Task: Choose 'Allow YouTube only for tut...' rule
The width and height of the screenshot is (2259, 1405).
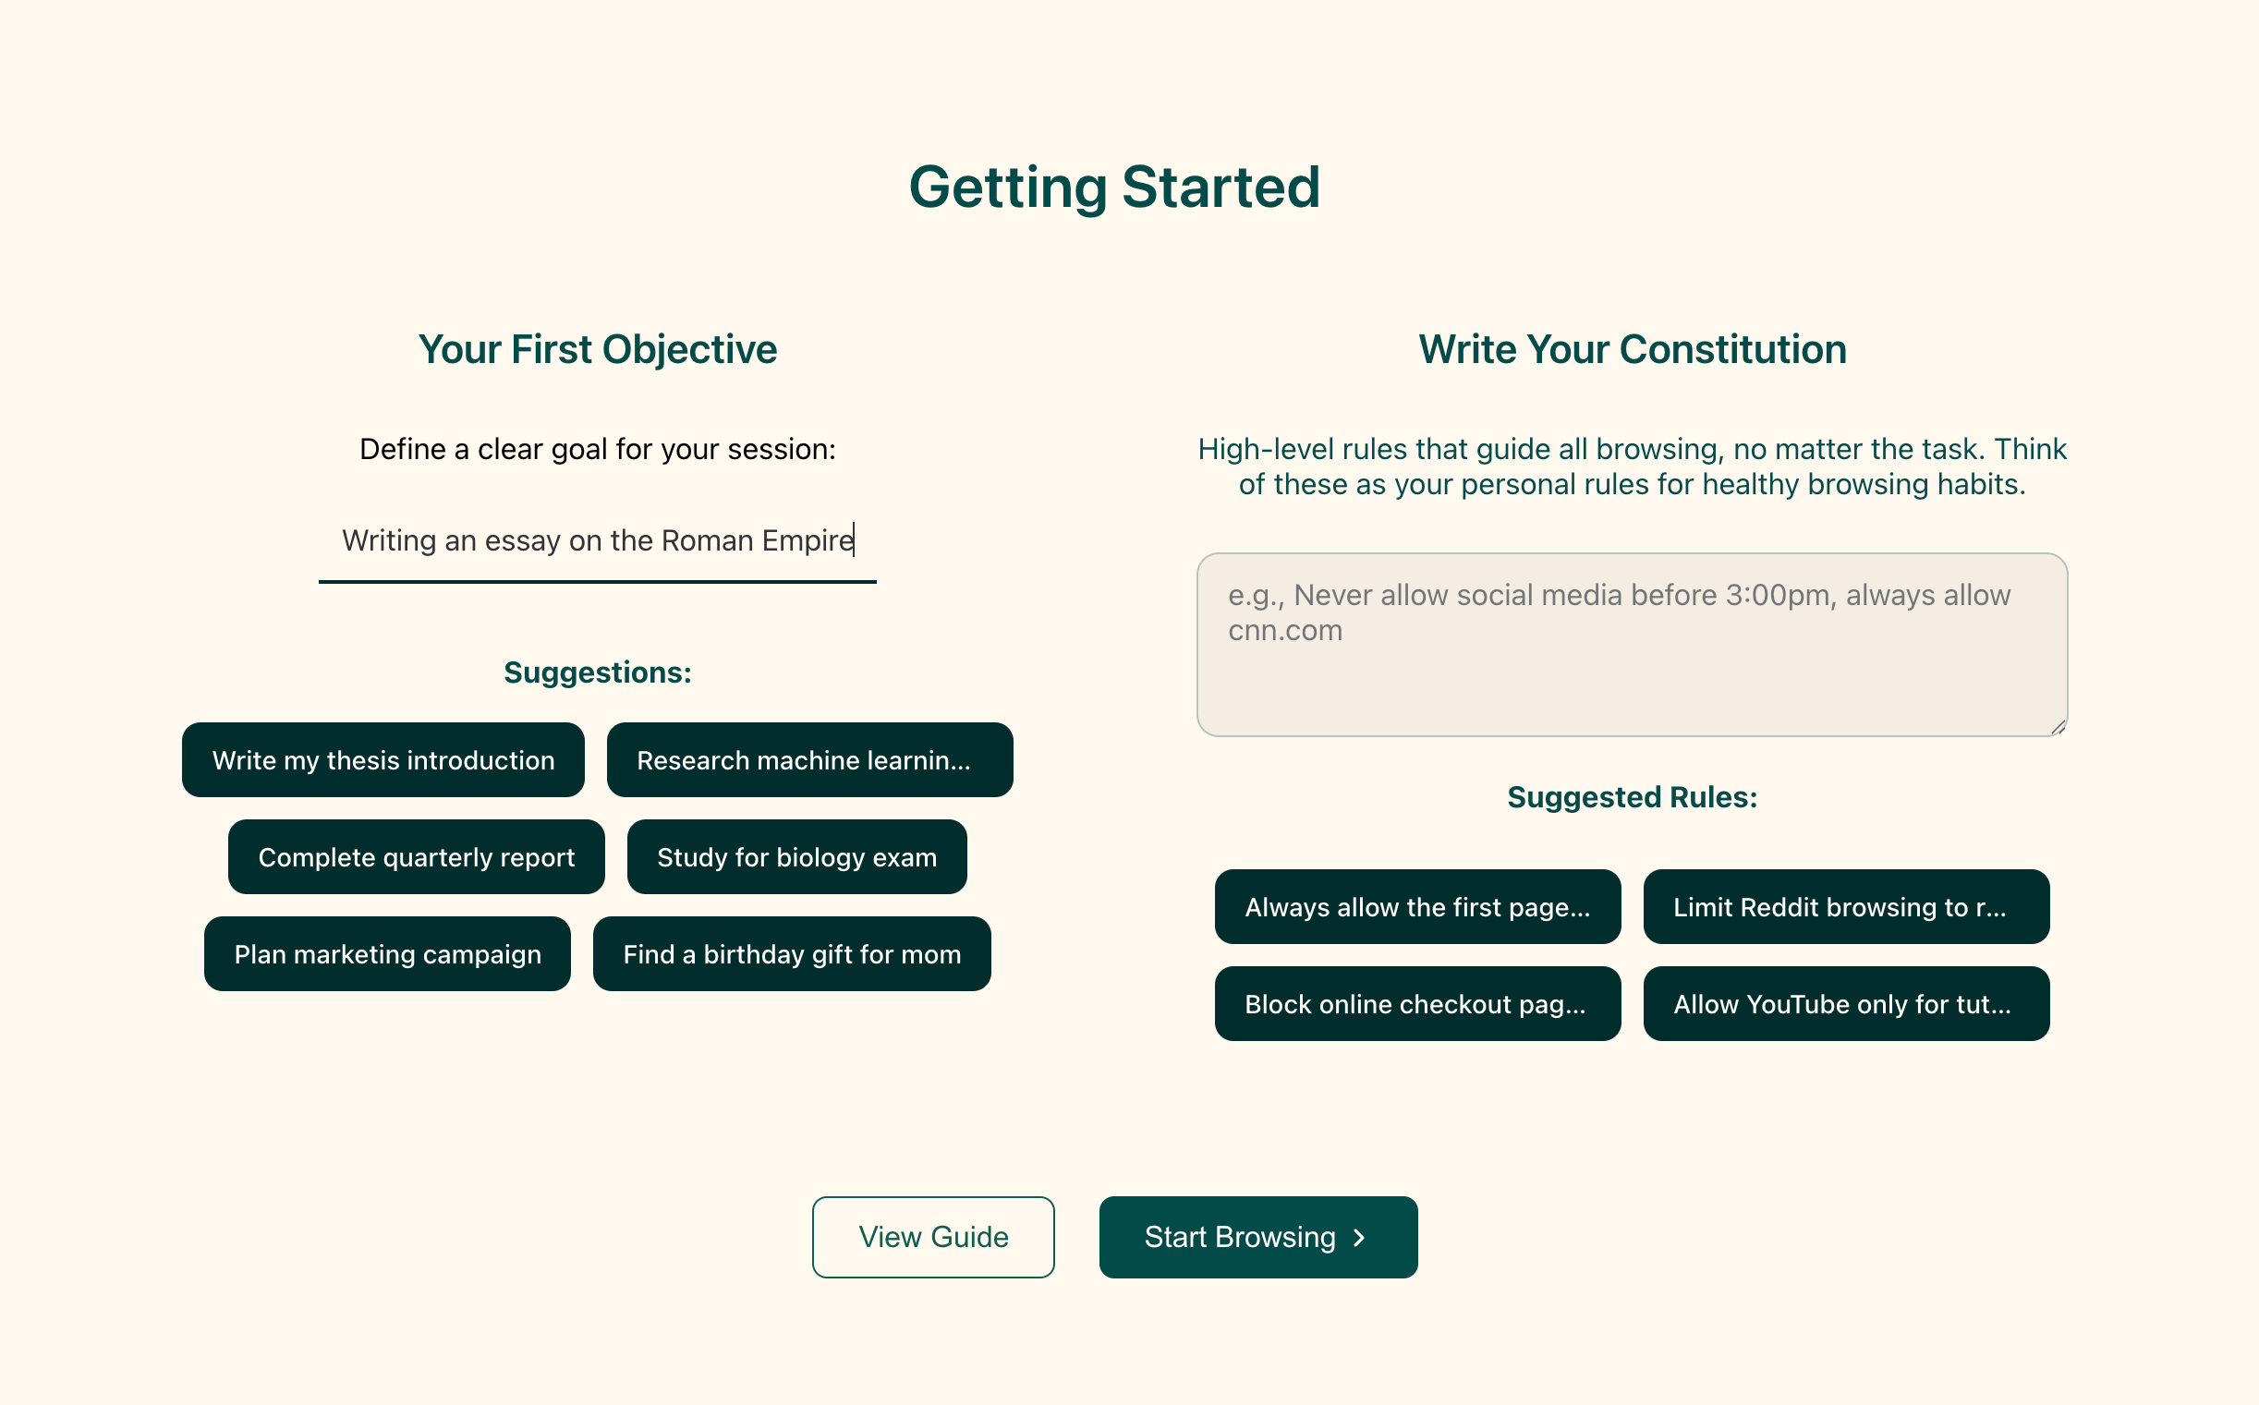Action: (1845, 1003)
